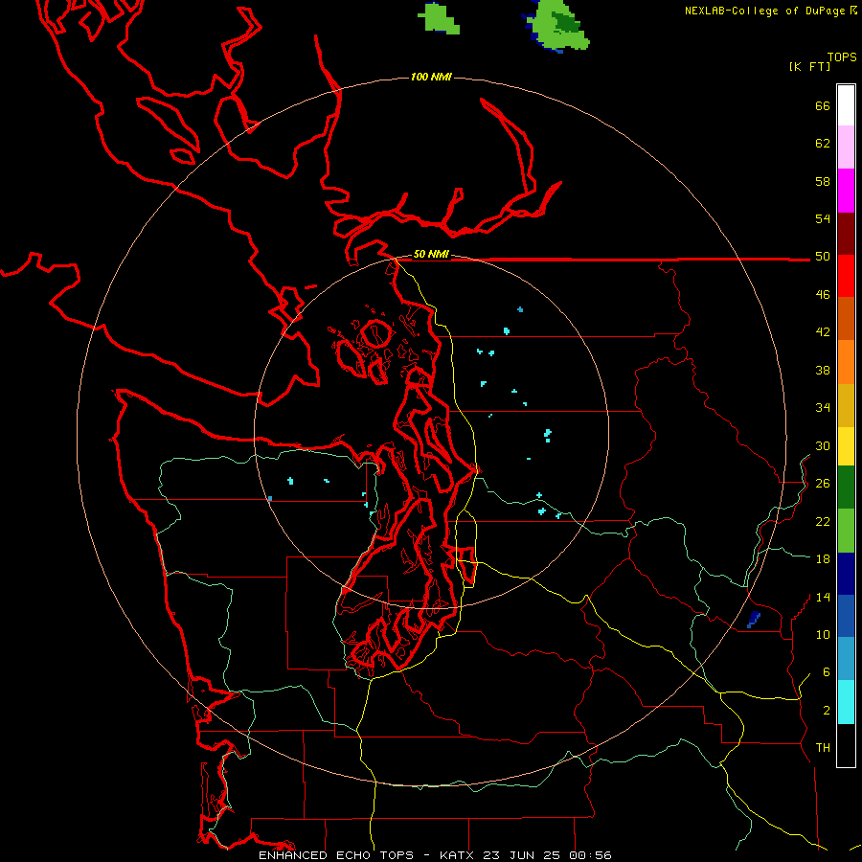
Task: Click the navy 14-18 kft legend swatch
Action: (846, 574)
